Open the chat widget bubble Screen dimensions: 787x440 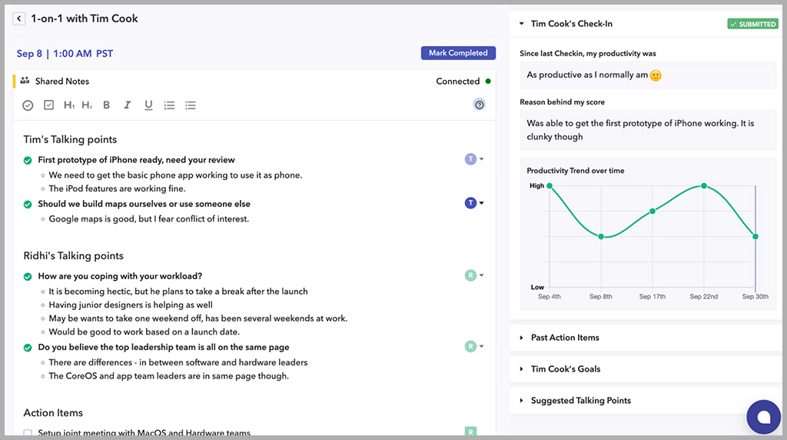pyautogui.click(x=763, y=417)
